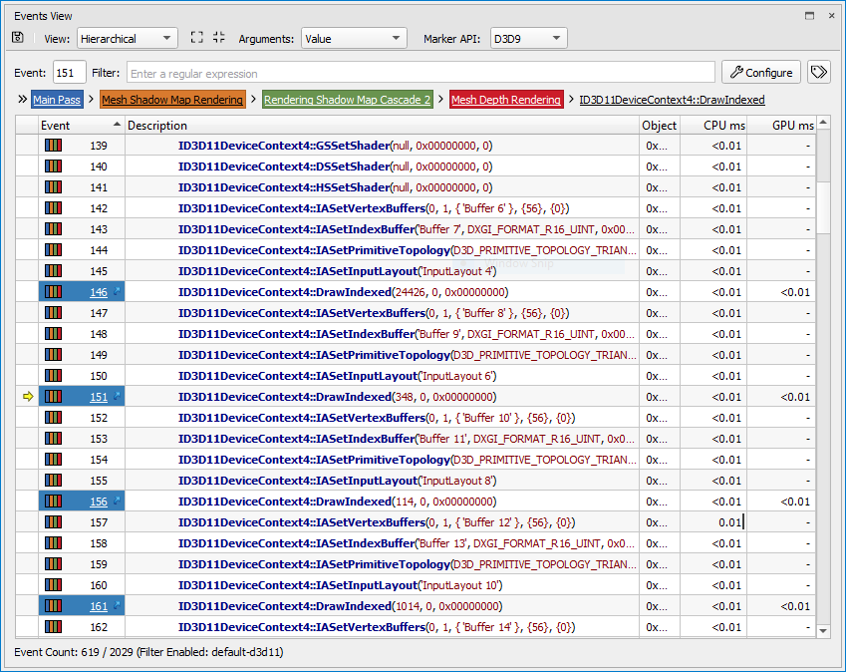
Task: Click the Main Pass breadcrumb
Action: pyautogui.click(x=57, y=100)
